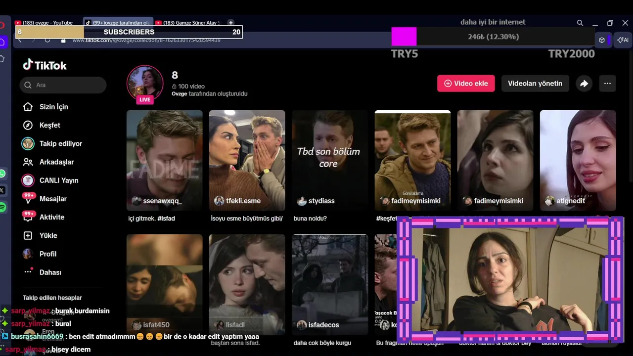Open the Keşfet compass page
This screenshot has height=356, width=633.
coord(42,125)
